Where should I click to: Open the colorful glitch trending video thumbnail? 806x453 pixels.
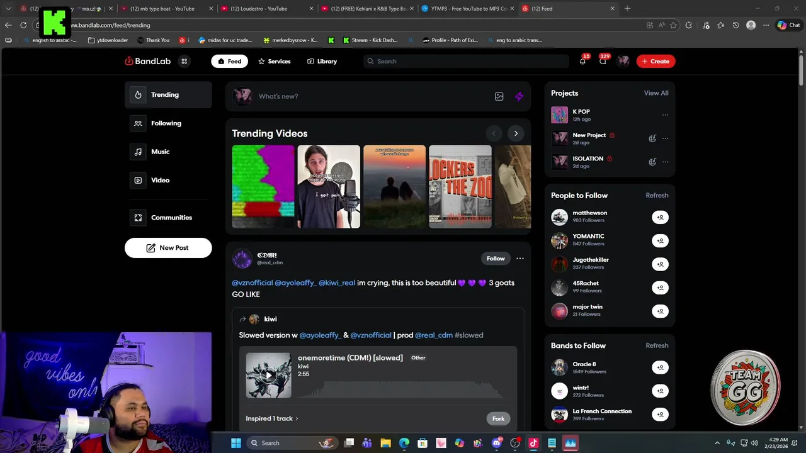point(263,186)
